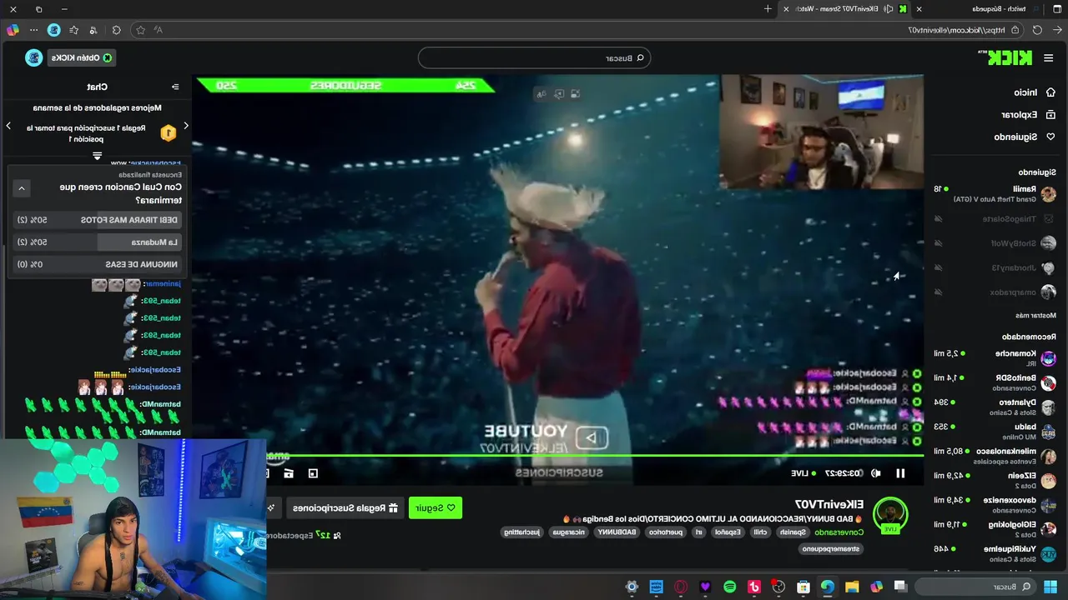Open baldu's MU Online channel

(x=995, y=431)
